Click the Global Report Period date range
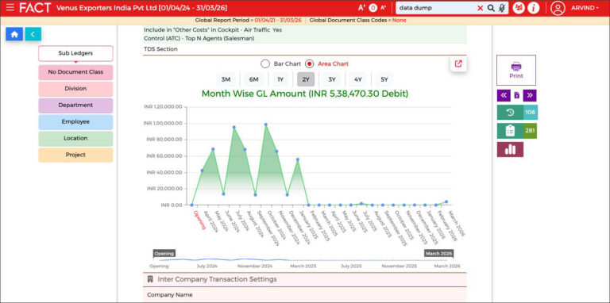 278,20
